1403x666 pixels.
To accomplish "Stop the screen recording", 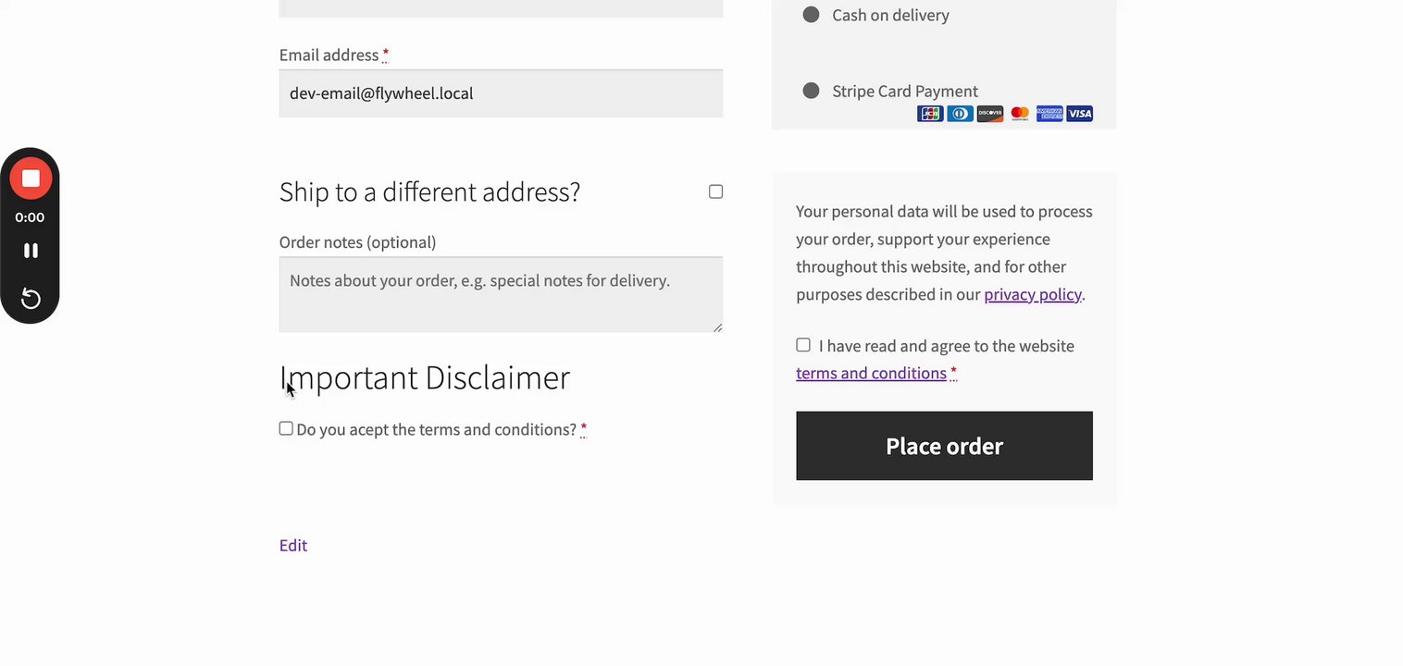I will (x=31, y=179).
